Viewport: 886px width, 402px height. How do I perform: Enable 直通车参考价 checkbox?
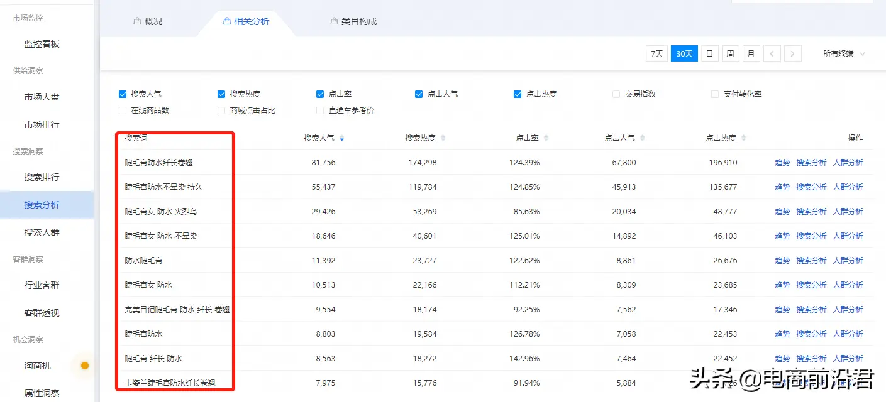pyautogui.click(x=320, y=111)
